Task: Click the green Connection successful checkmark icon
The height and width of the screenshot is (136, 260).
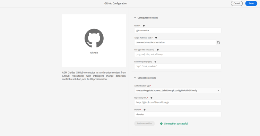Action: (161, 124)
